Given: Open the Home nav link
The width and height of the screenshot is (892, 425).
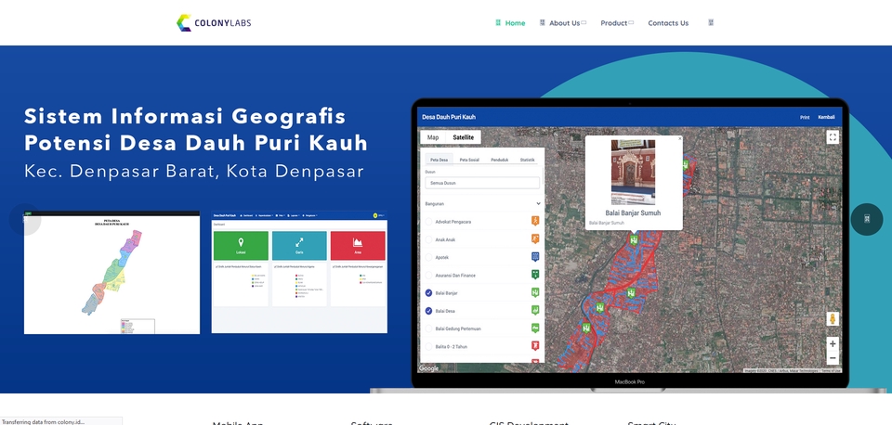Looking at the screenshot, I should point(510,23).
